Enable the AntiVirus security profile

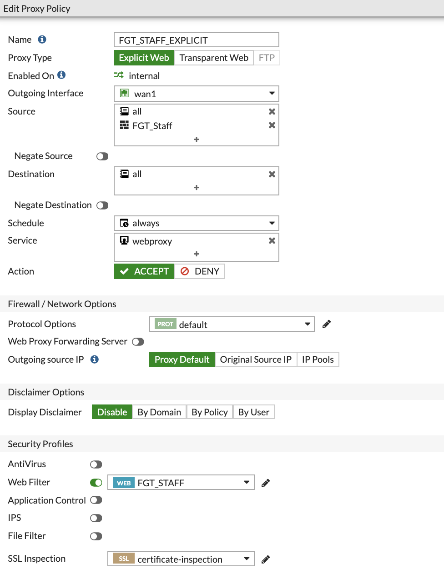tap(96, 464)
